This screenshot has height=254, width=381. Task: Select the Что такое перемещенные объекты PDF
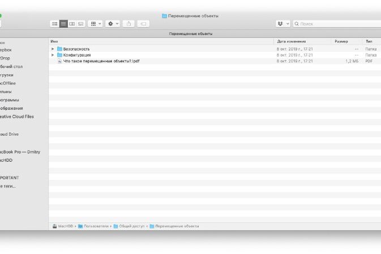pos(215,61)
